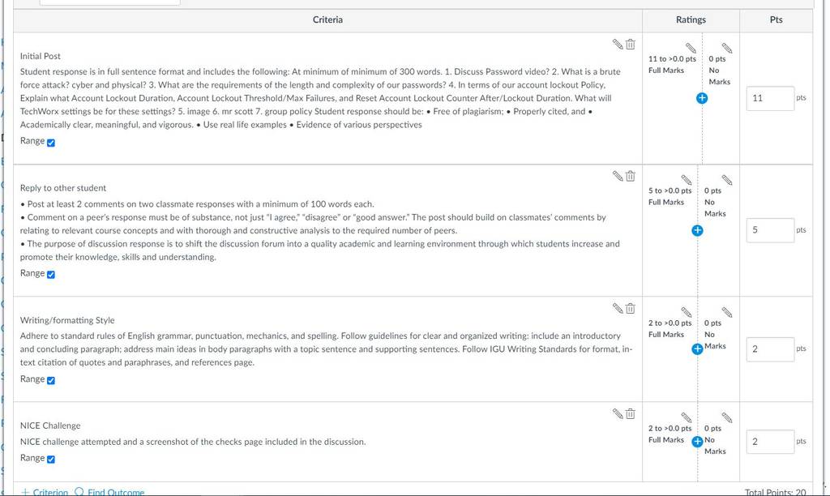Add a rating with the plus icon in Initial Post row
Viewport: 830px width, 496px height.
[x=702, y=98]
